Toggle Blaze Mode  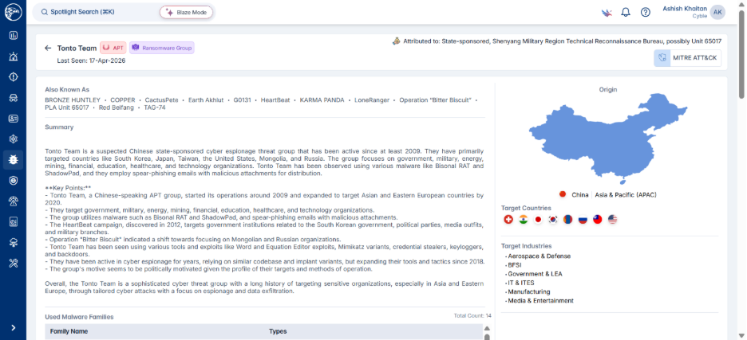(187, 13)
